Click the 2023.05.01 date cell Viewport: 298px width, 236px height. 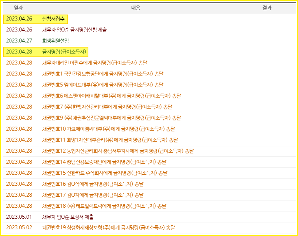coord(19,217)
